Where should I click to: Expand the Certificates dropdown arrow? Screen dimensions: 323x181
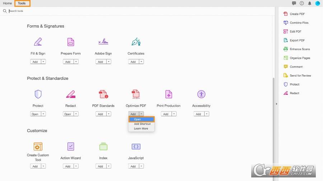[x=141, y=62]
